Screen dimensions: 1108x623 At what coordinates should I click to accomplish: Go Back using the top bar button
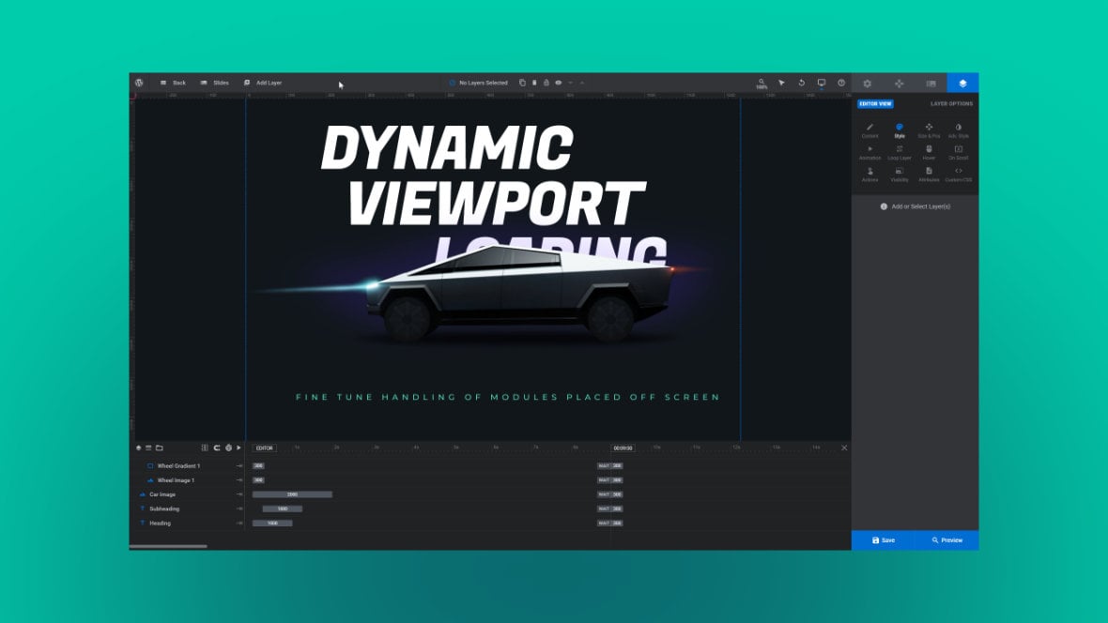[173, 83]
